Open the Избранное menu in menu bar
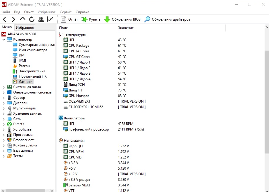Viewport: 269px width, 192px height. coord(47,12)
